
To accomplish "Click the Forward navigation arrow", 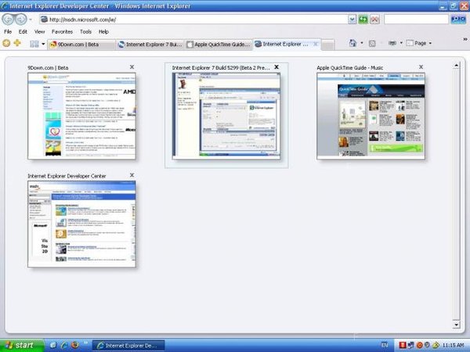I will (21, 20).
